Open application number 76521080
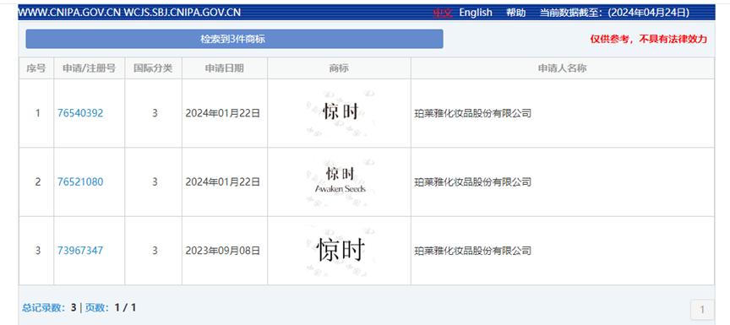The height and width of the screenshot is (325, 730). [80, 181]
